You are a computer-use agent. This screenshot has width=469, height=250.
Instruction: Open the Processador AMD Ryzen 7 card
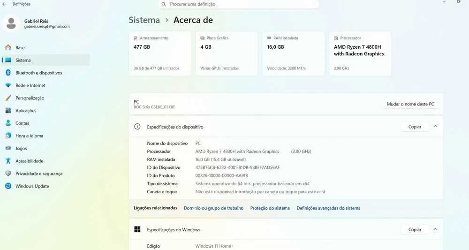point(360,53)
